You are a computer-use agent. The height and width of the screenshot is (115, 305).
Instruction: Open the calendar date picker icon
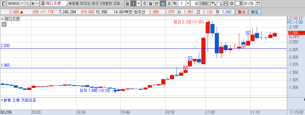258,3
